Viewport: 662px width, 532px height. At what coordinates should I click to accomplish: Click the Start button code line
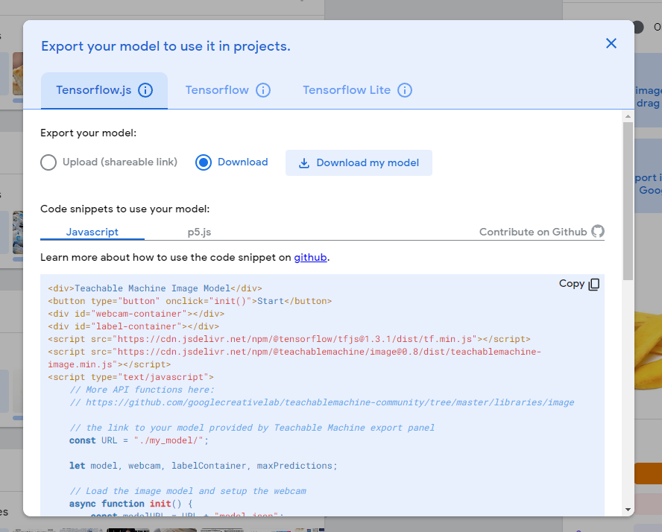click(x=189, y=301)
